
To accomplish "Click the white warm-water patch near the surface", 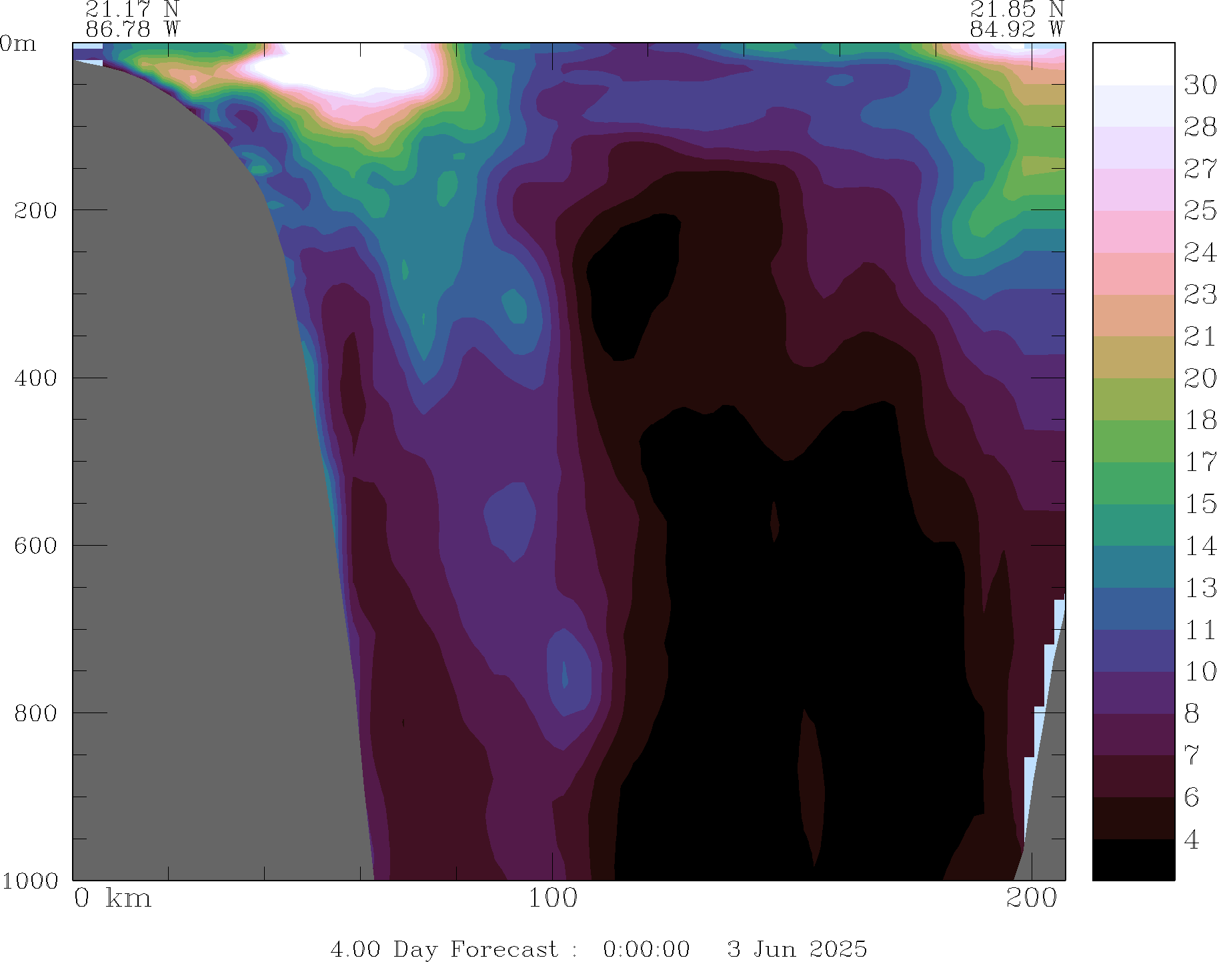I will click(340, 70).
